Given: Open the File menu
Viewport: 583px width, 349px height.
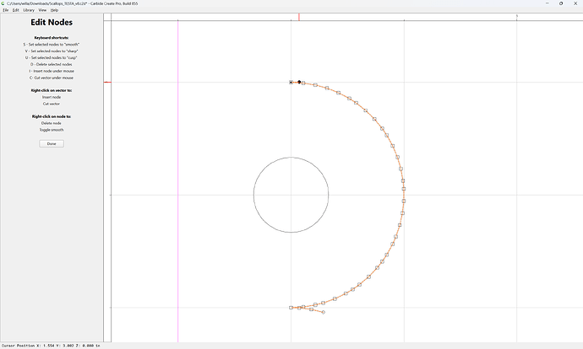Looking at the screenshot, I should [x=6, y=10].
